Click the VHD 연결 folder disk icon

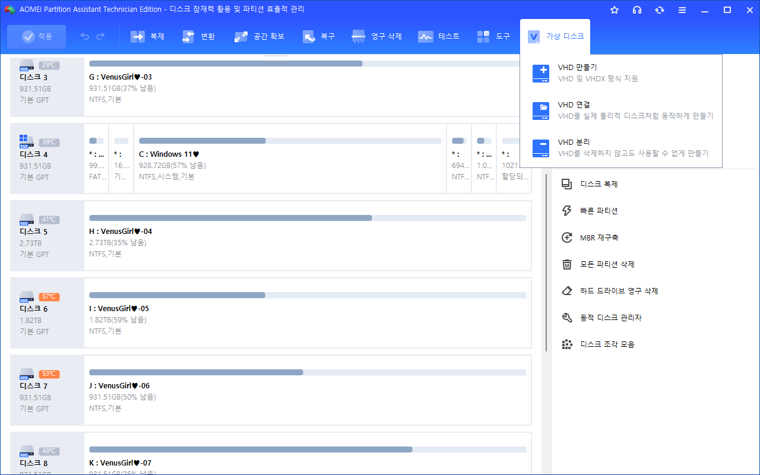tap(541, 110)
